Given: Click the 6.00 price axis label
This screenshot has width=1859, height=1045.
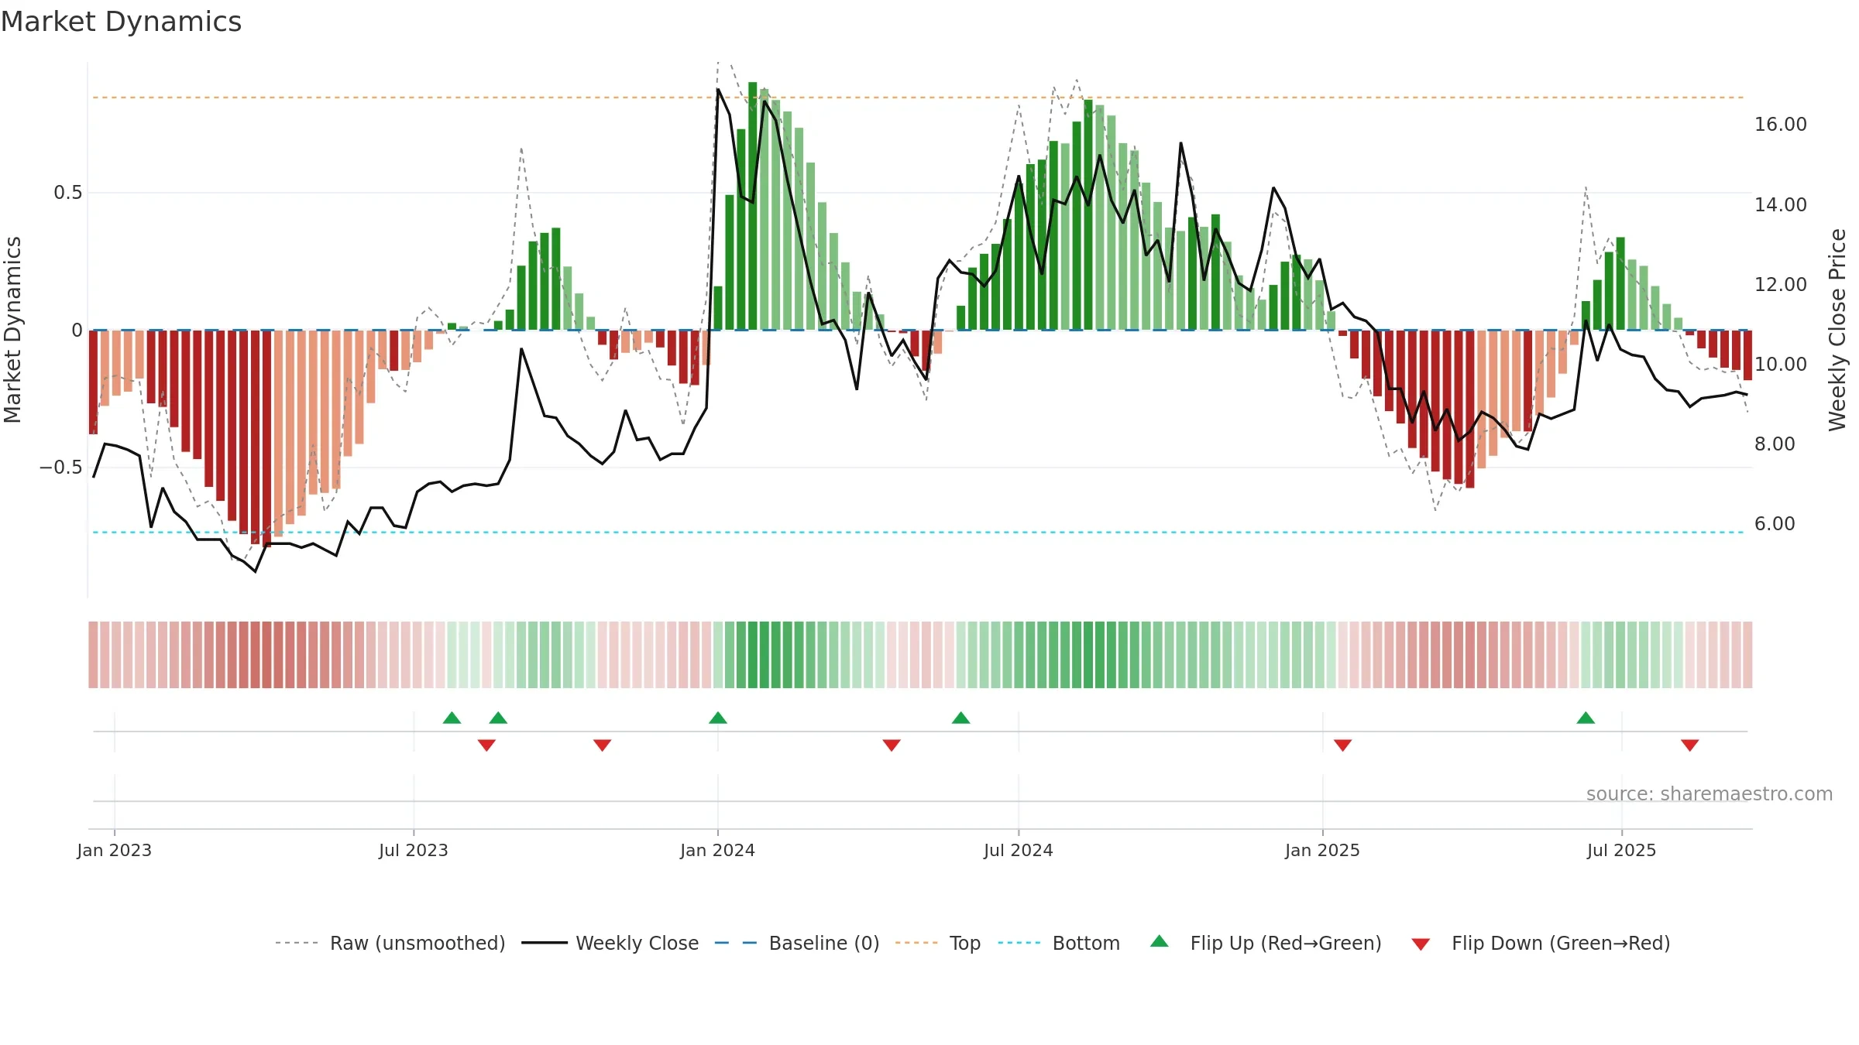Looking at the screenshot, I should click(x=1775, y=524).
